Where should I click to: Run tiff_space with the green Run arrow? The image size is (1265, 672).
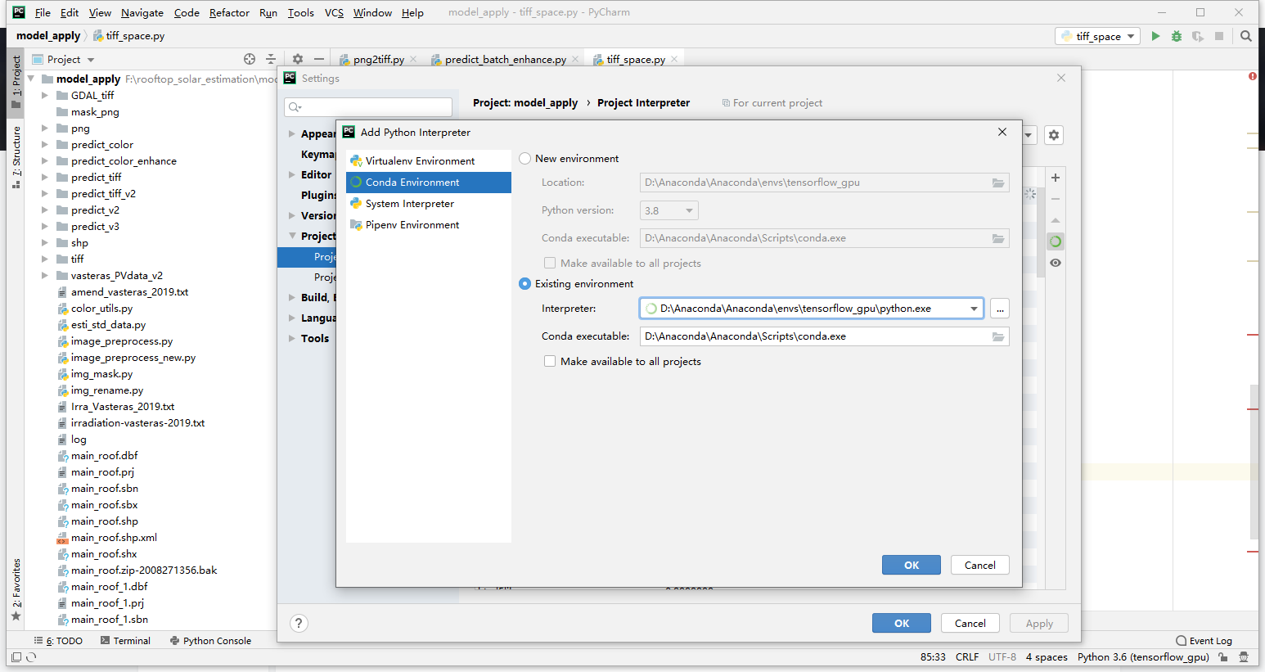coord(1155,36)
